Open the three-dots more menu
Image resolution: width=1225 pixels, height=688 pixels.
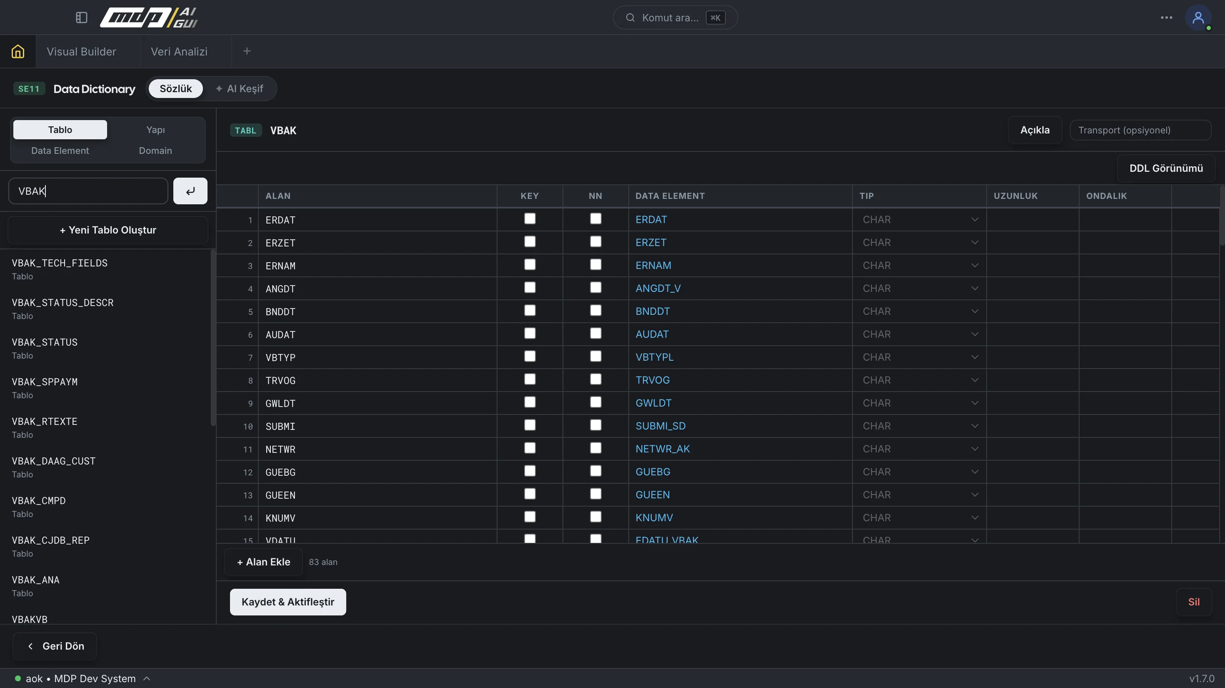pyautogui.click(x=1166, y=18)
